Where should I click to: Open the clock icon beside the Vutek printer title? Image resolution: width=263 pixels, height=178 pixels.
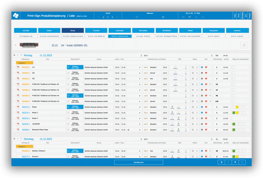point(244,45)
